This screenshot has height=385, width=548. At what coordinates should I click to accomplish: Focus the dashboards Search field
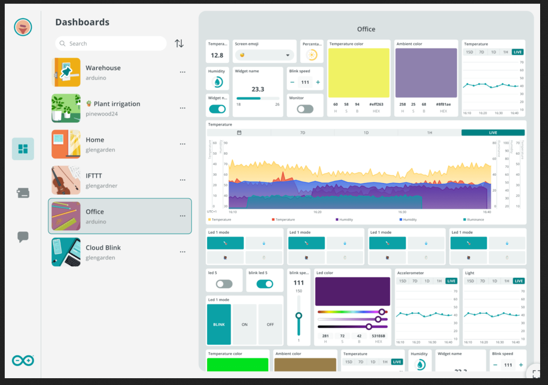coord(111,43)
